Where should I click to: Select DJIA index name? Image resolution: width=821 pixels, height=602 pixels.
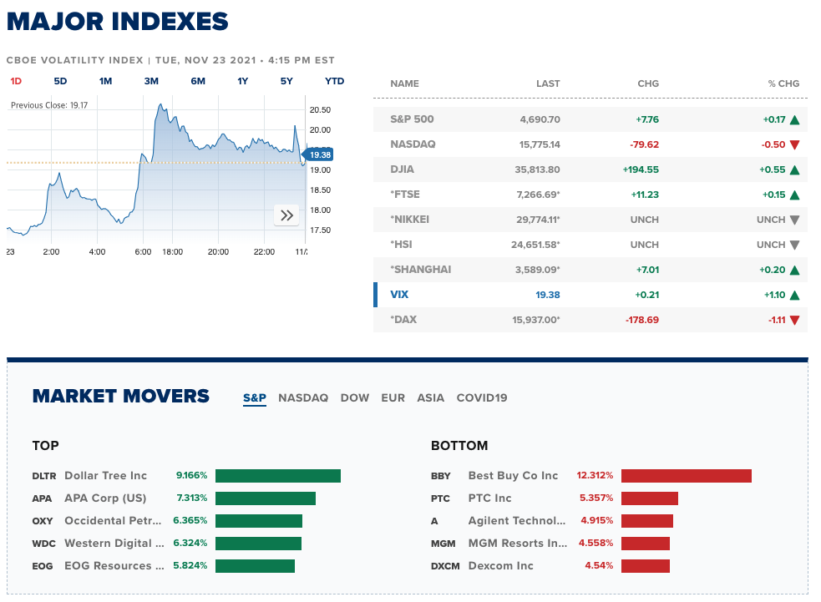pos(402,169)
